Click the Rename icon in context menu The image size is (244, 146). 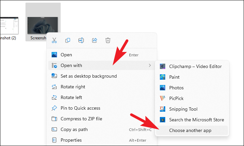tap(81, 40)
